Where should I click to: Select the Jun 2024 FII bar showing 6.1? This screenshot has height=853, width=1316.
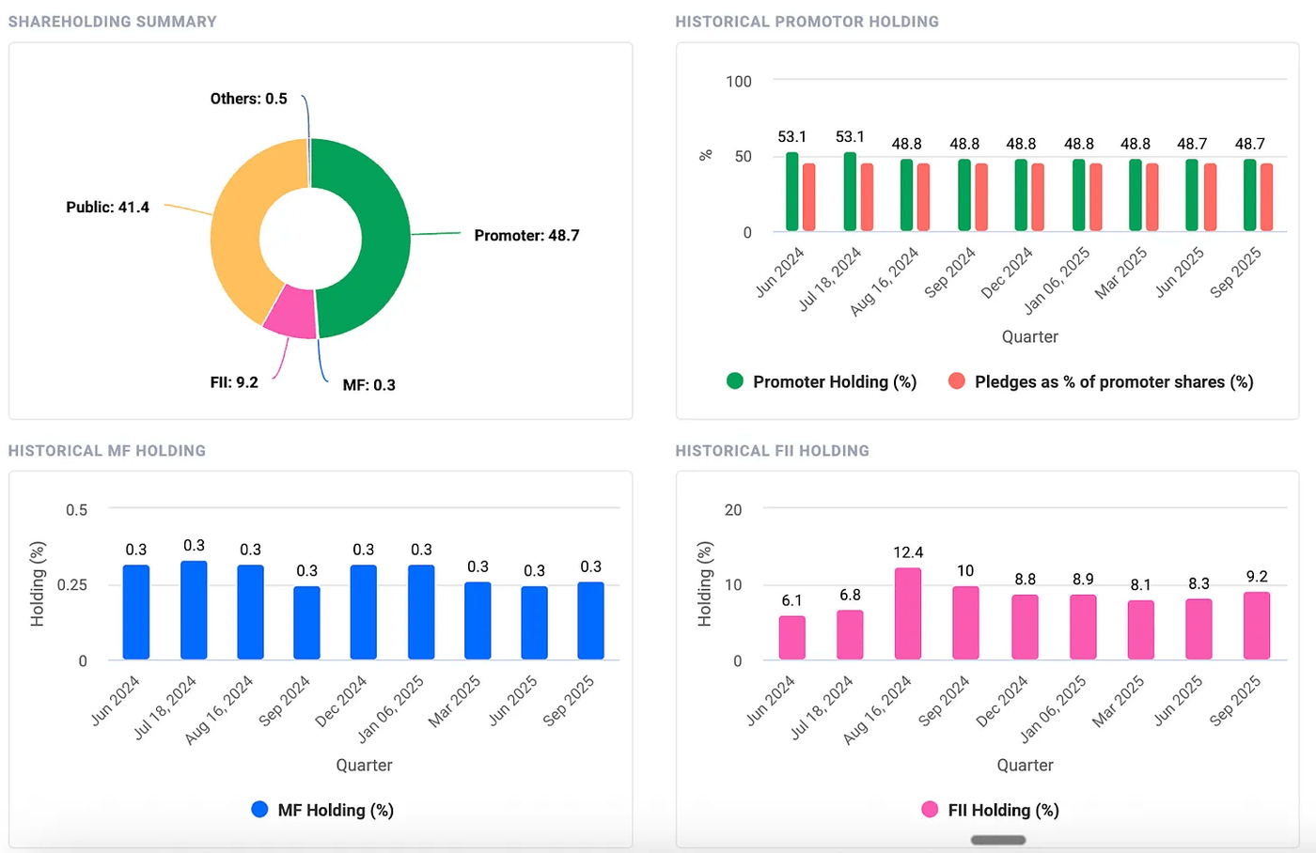click(x=791, y=638)
